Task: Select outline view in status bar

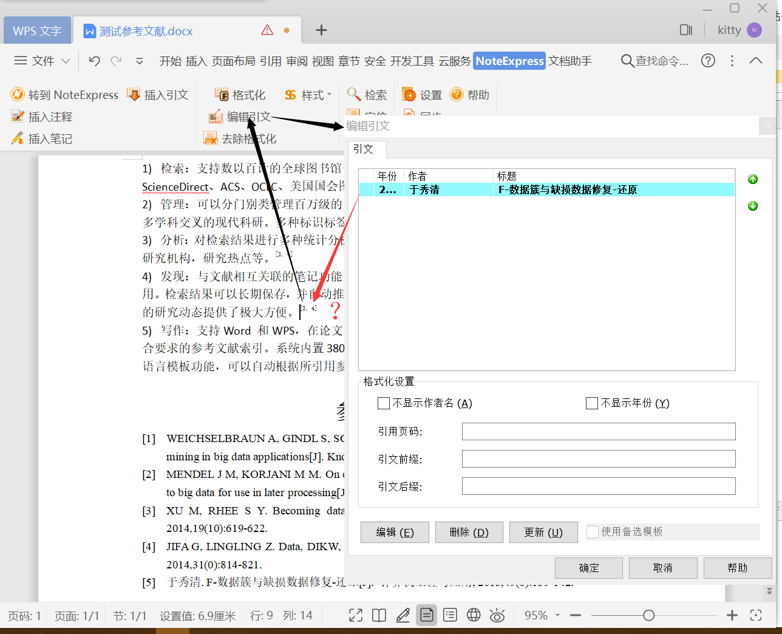Action: [x=450, y=615]
